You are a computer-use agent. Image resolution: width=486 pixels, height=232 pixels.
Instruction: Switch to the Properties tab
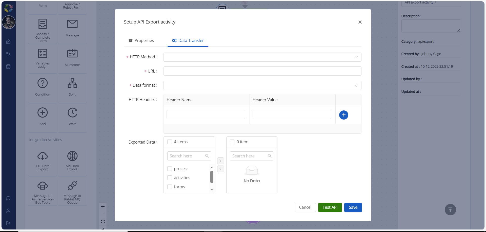(141, 40)
